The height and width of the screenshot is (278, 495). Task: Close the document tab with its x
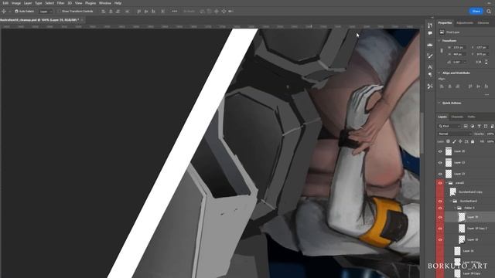[x=82, y=20]
